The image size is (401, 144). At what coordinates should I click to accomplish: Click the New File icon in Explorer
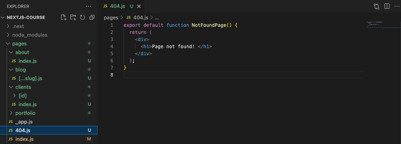coord(64,17)
